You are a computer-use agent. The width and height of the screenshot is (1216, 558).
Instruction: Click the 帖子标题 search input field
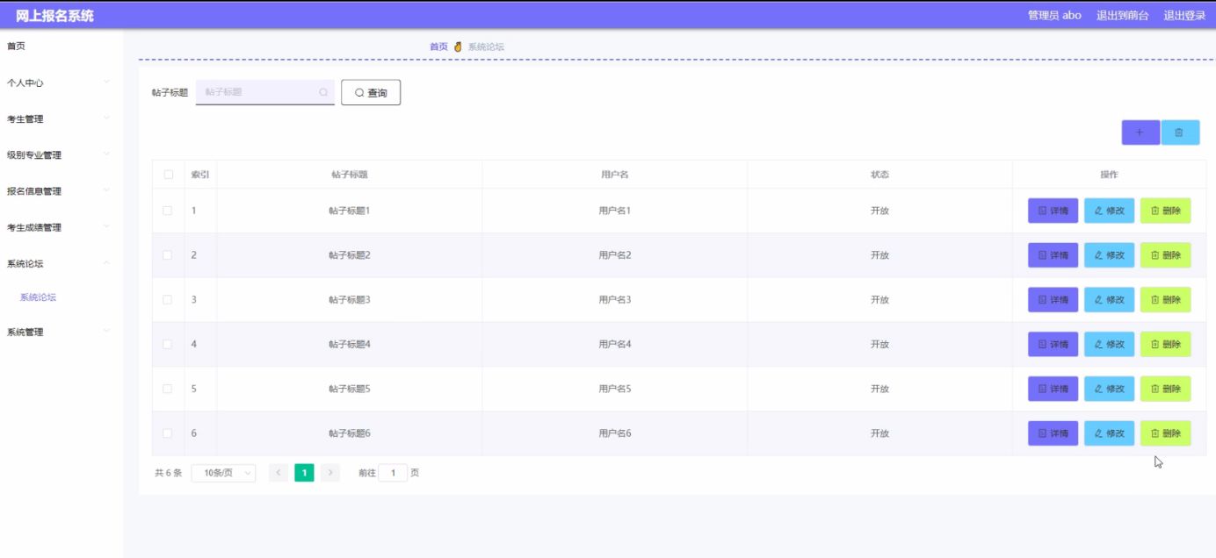(x=264, y=92)
